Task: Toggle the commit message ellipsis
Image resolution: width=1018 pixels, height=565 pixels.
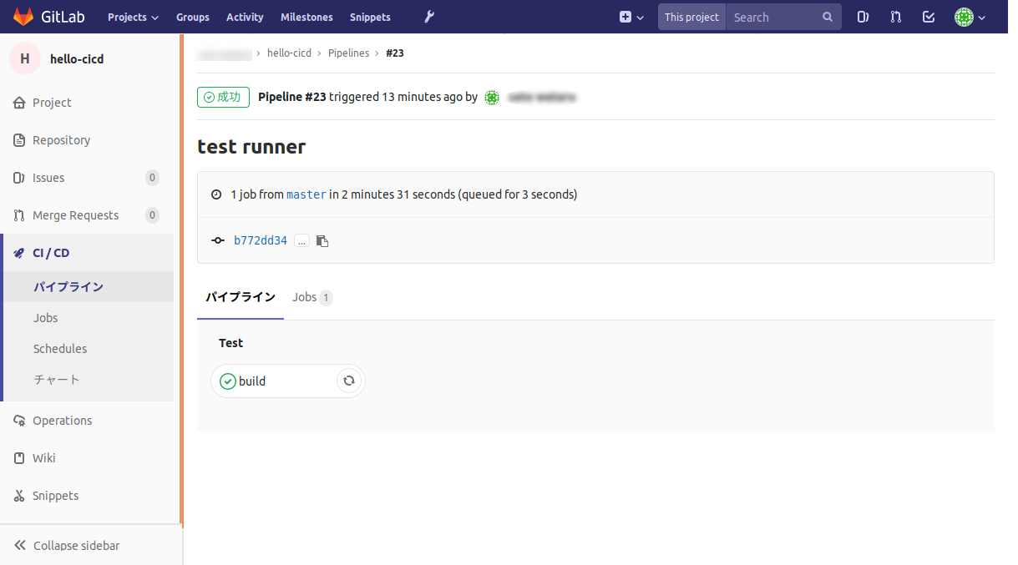Action: pyautogui.click(x=301, y=240)
